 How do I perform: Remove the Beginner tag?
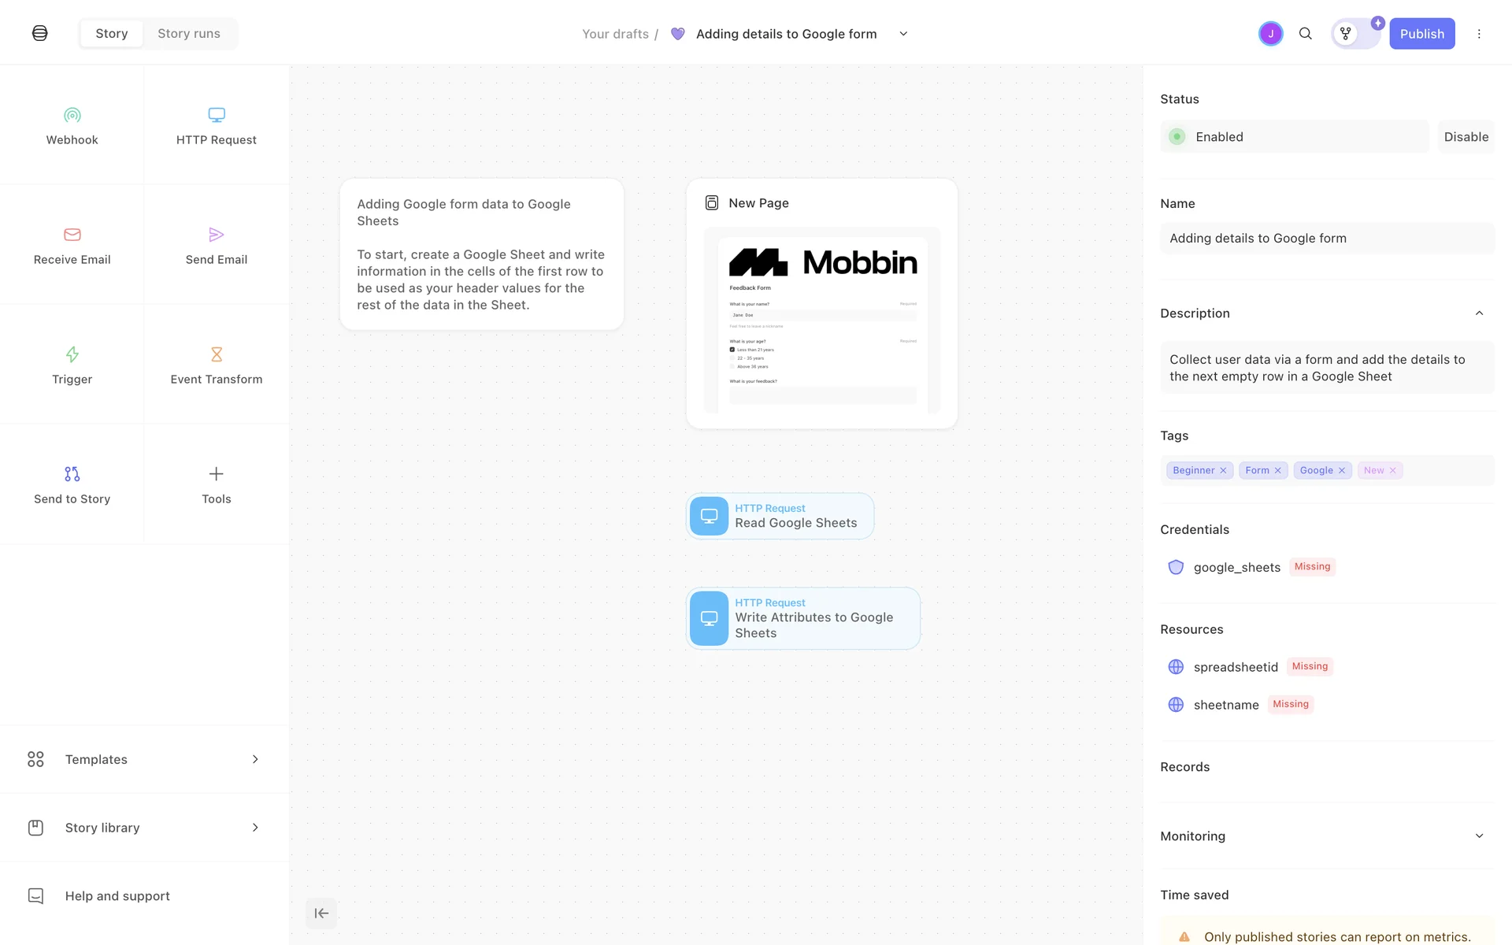tap(1223, 471)
